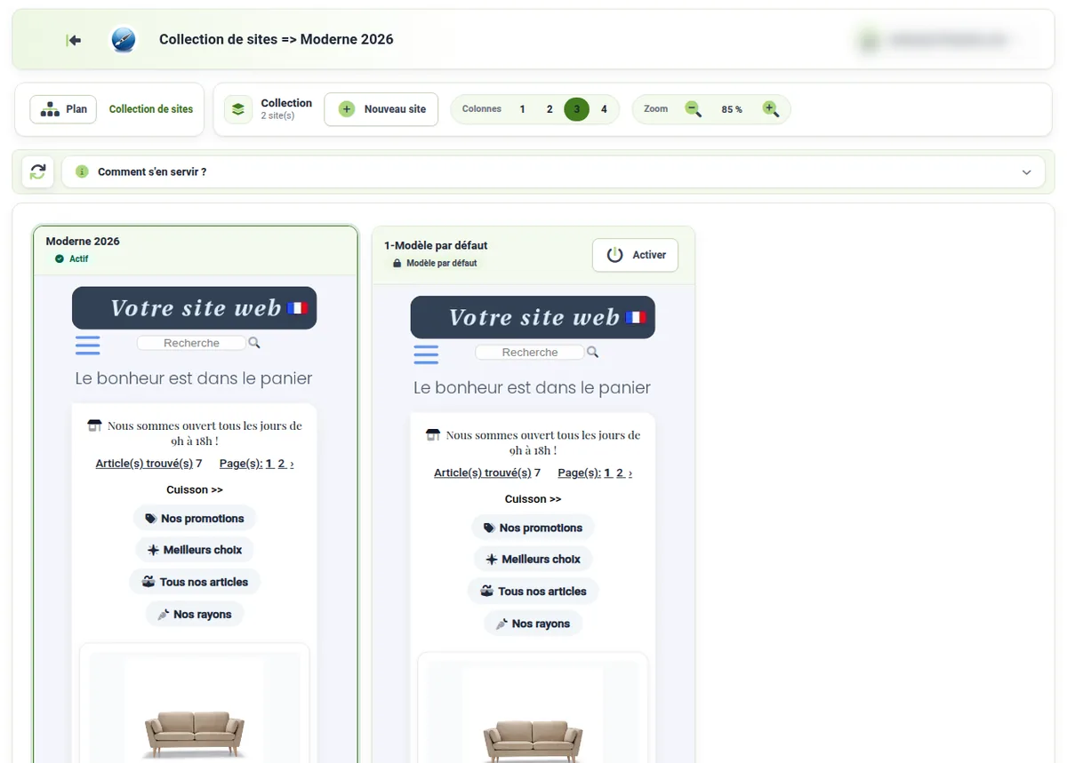This screenshot has width=1067, height=763.
Task: Select 3 columns option
Action: point(576,109)
